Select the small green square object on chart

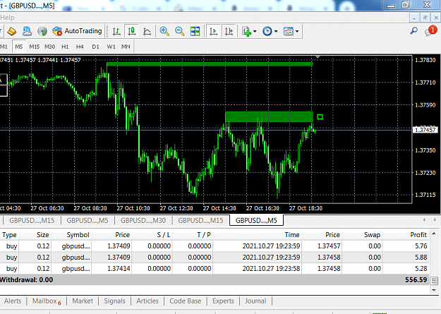coord(320,116)
